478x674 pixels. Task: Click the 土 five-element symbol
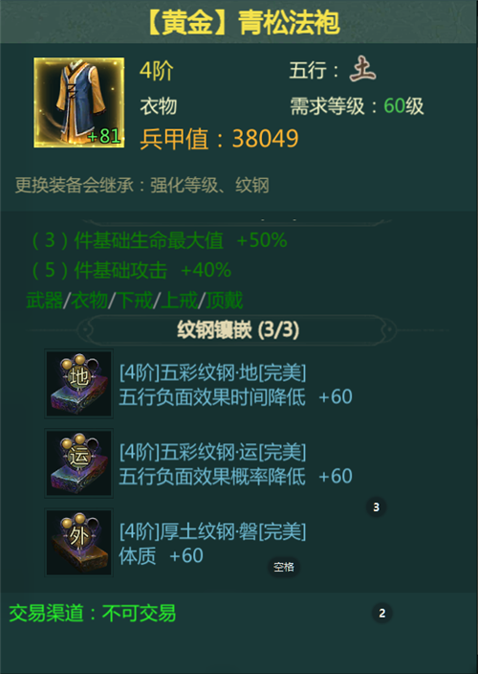click(x=362, y=70)
